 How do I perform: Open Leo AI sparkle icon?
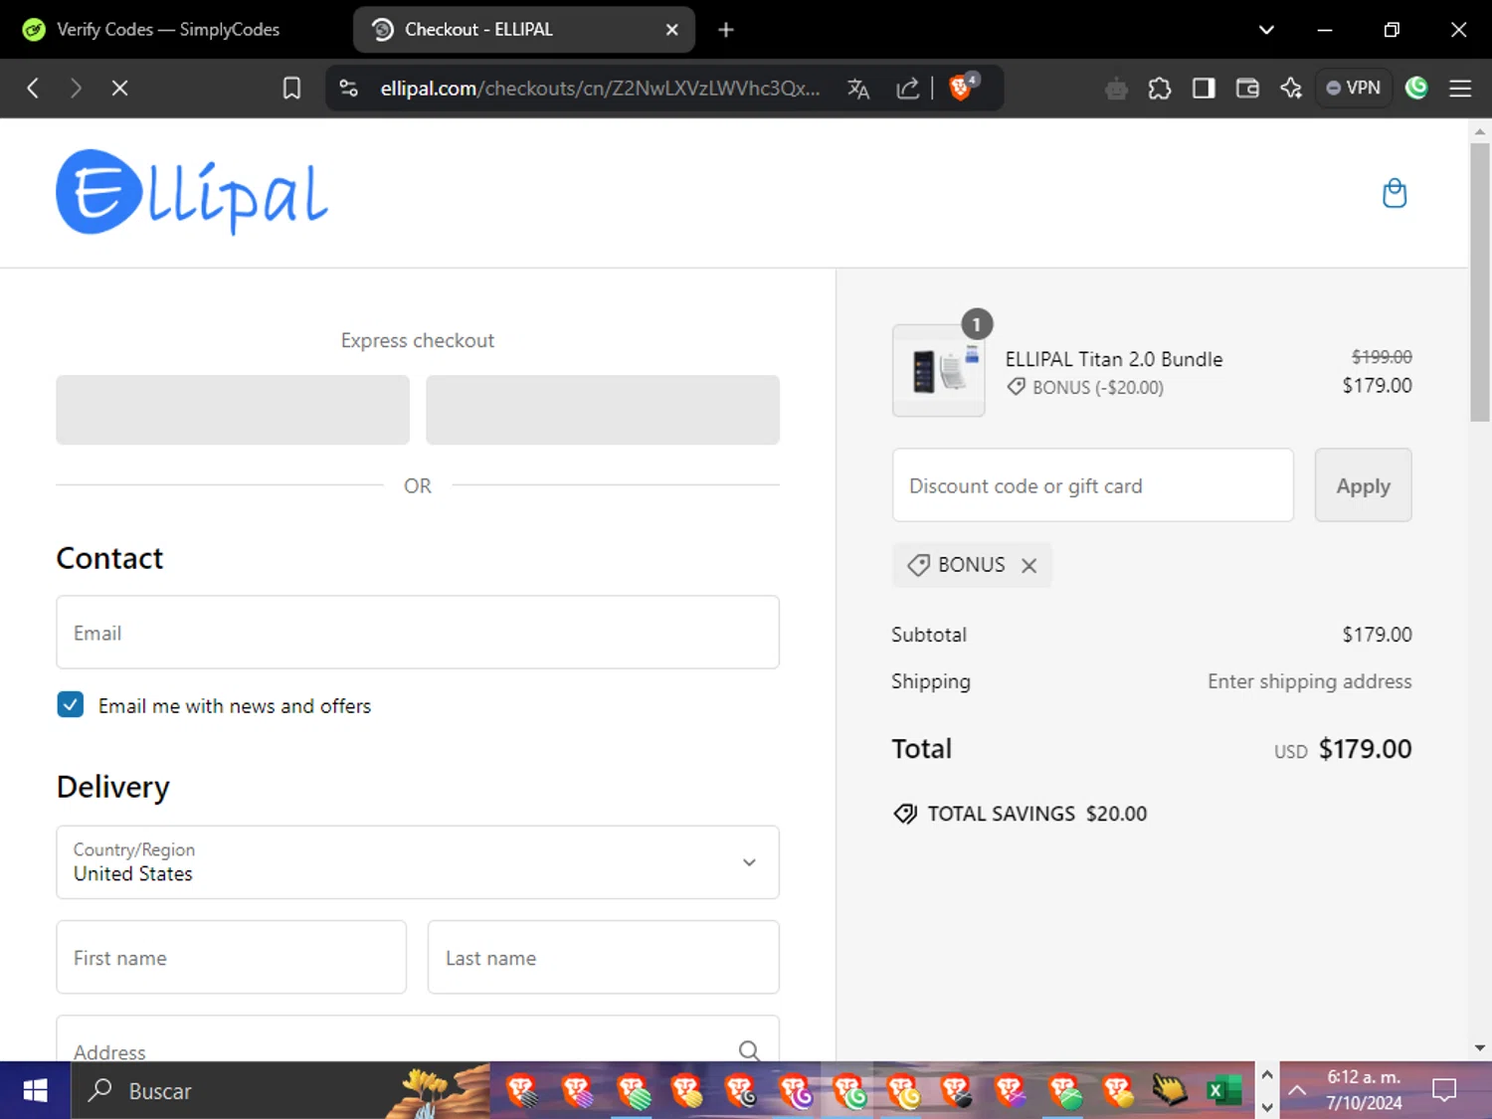click(x=1291, y=89)
